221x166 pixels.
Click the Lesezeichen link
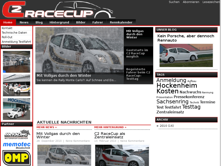click(x=211, y=2)
